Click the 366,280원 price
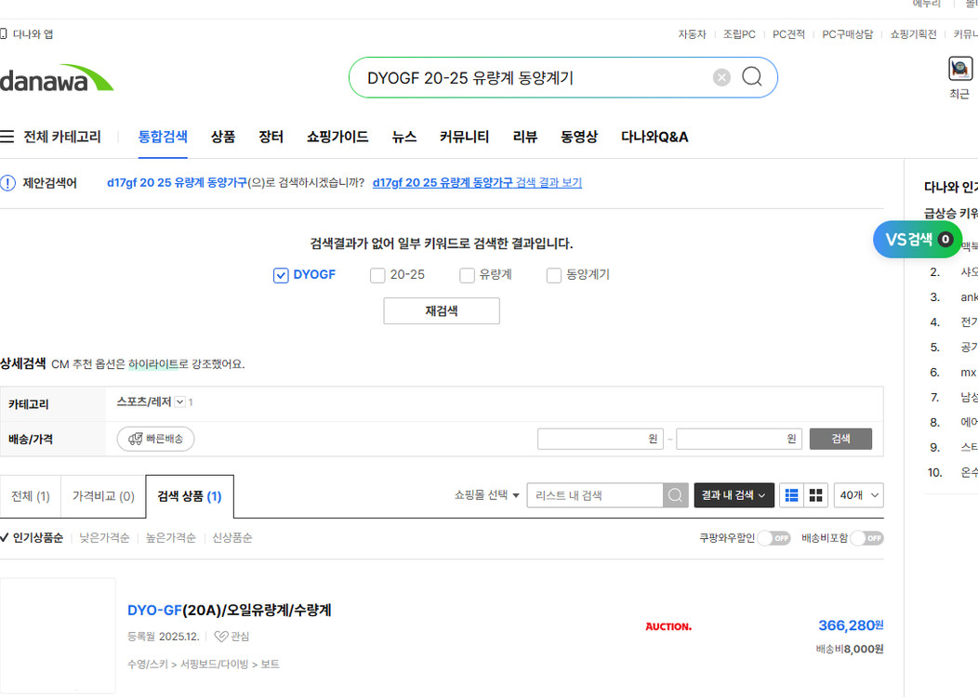 tap(851, 625)
